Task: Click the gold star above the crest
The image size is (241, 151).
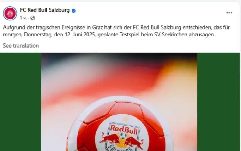Action: pyautogui.click(x=125, y=119)
